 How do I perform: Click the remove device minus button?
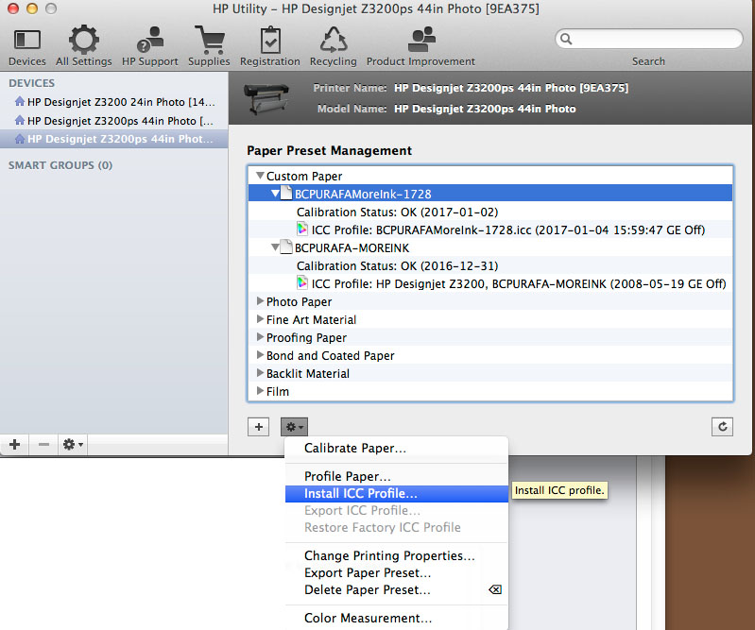tap(43, 444)
